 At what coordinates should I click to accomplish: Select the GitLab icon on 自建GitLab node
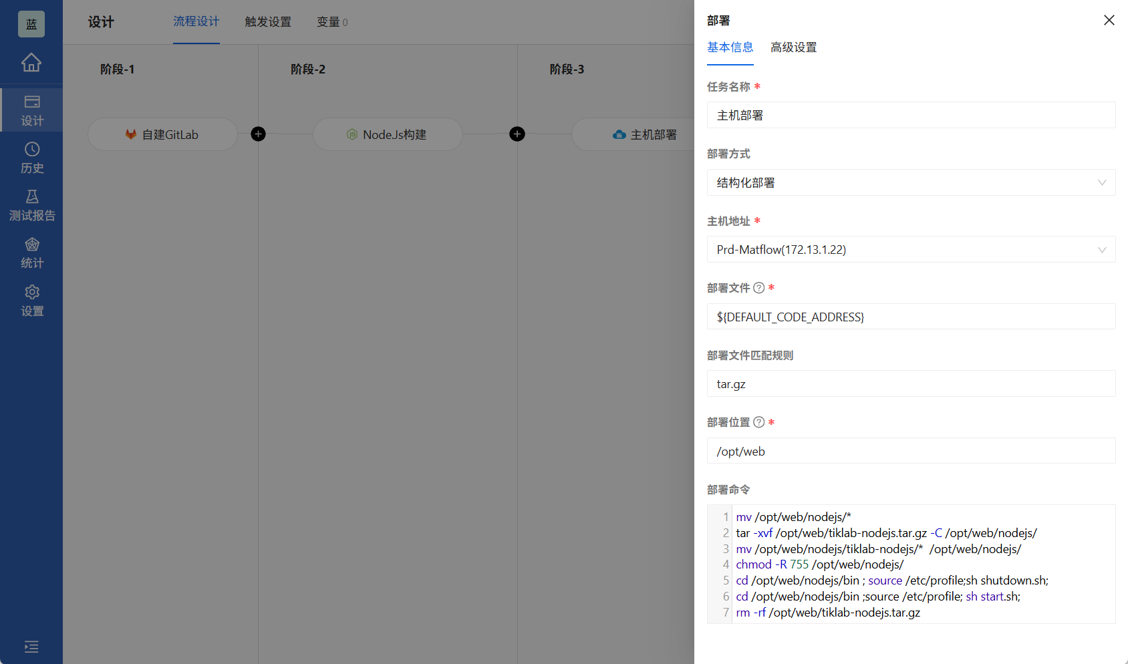tap(131, 134)
